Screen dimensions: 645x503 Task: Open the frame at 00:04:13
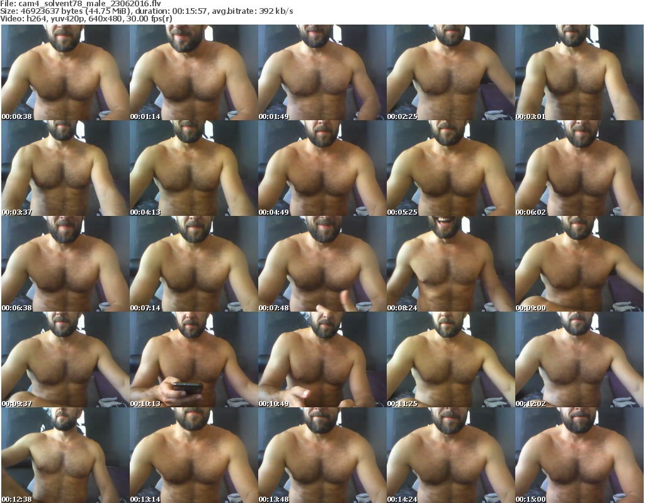[194, 168]
